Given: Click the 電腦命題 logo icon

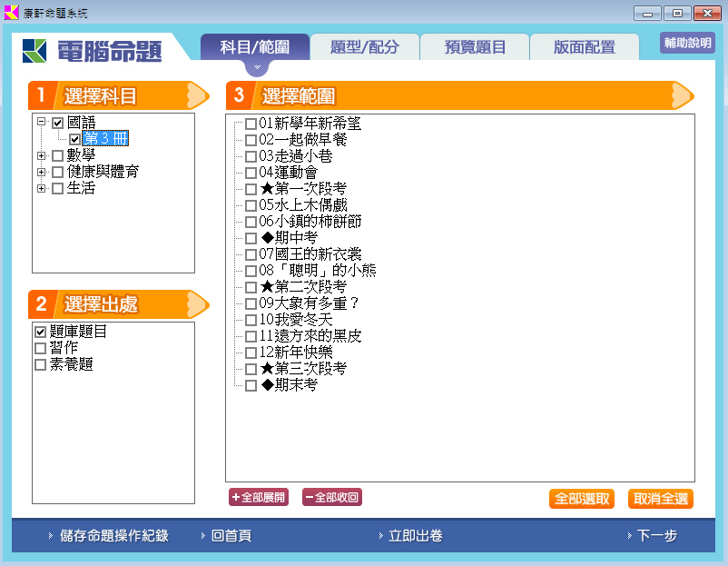Looking at the screenshot, I should coord(36,51).
